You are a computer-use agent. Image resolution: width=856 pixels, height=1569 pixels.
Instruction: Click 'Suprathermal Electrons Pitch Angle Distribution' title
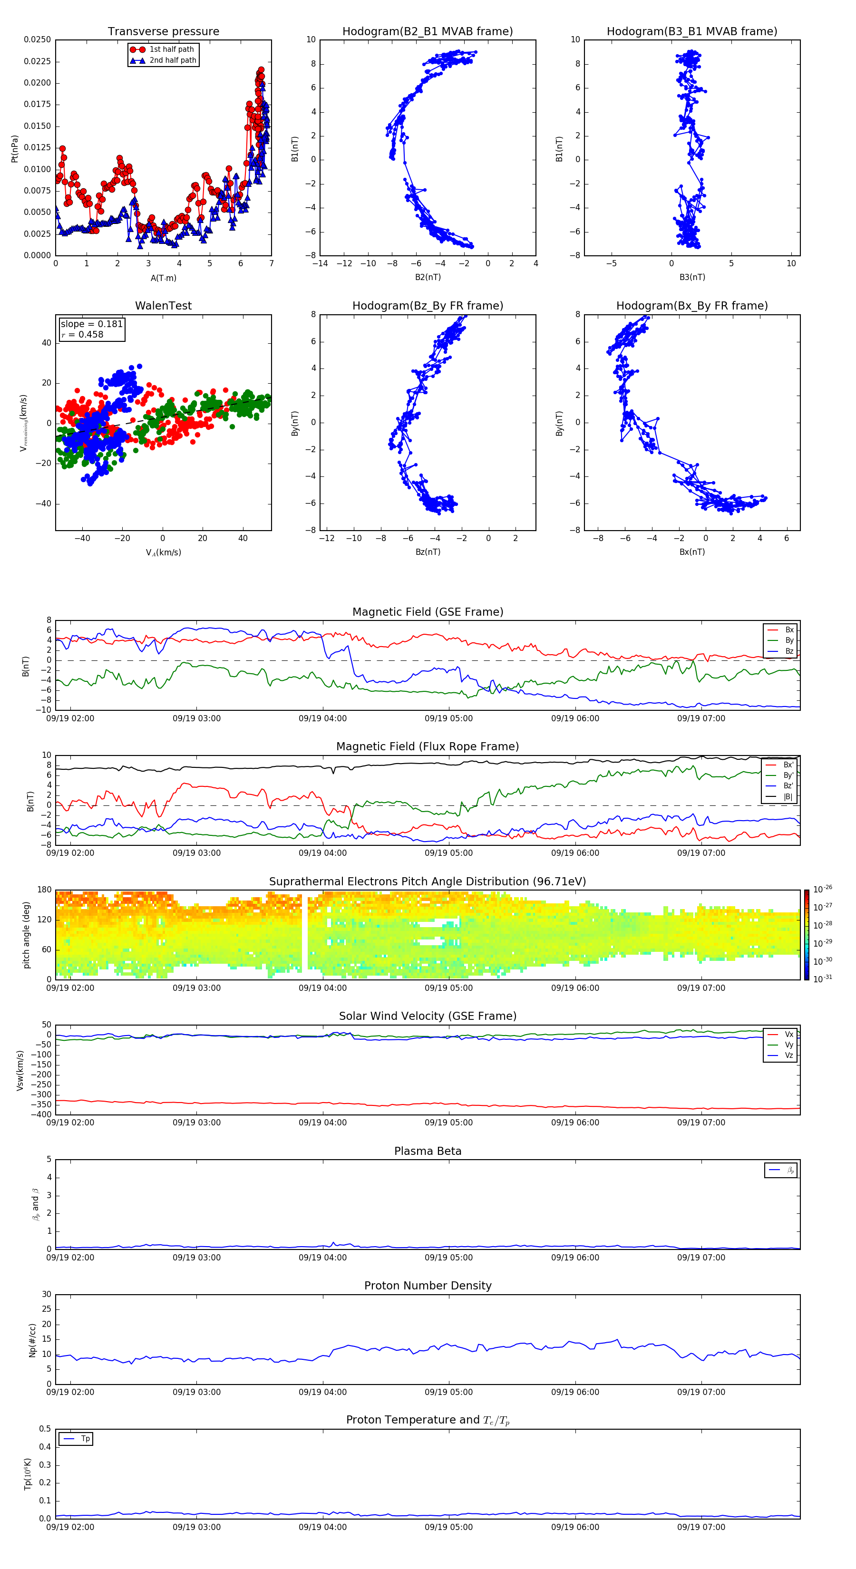(x=428, y=881)
